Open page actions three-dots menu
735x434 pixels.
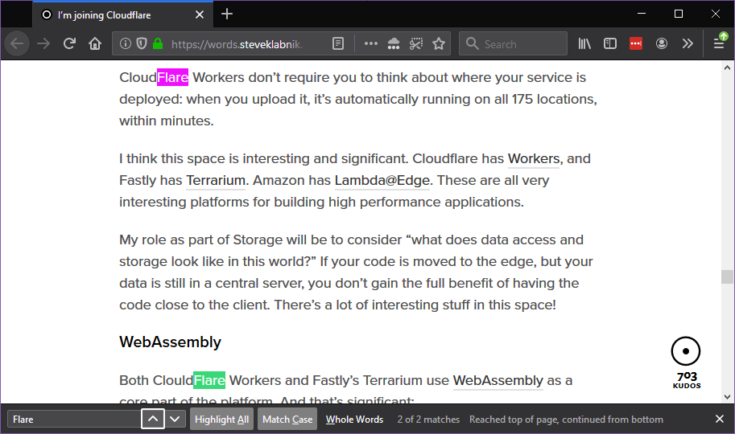point(371,44)
